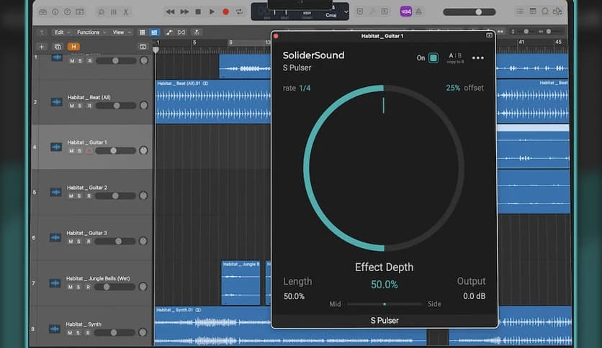The height and width of the screenshot is (348, 602).
Task: Toggle Catch Playhead icon
Action: pyautogui.click(x=197, y=32)
